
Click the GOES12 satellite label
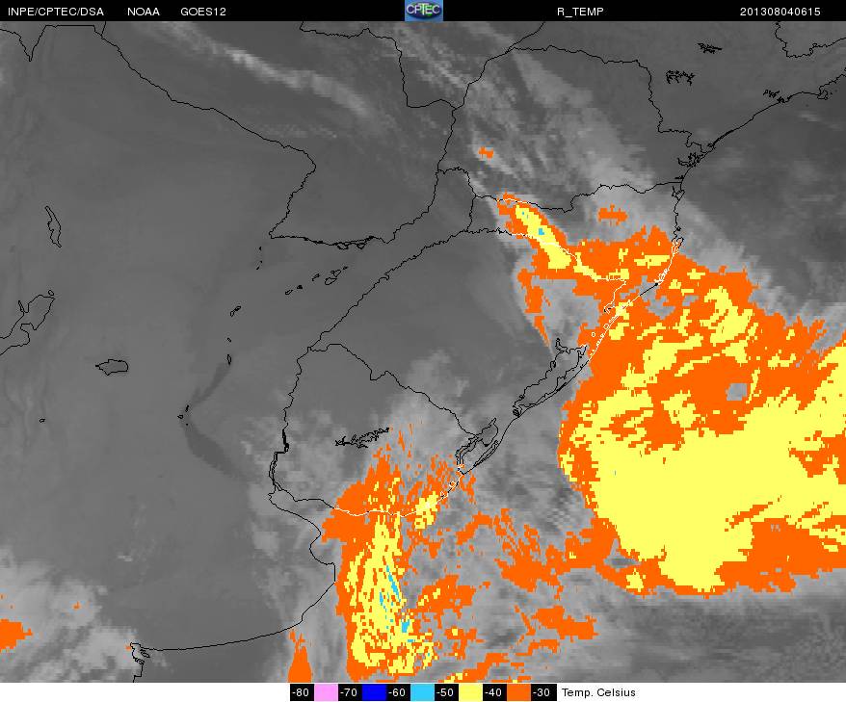pyautogui.click(x=203, y=12)
